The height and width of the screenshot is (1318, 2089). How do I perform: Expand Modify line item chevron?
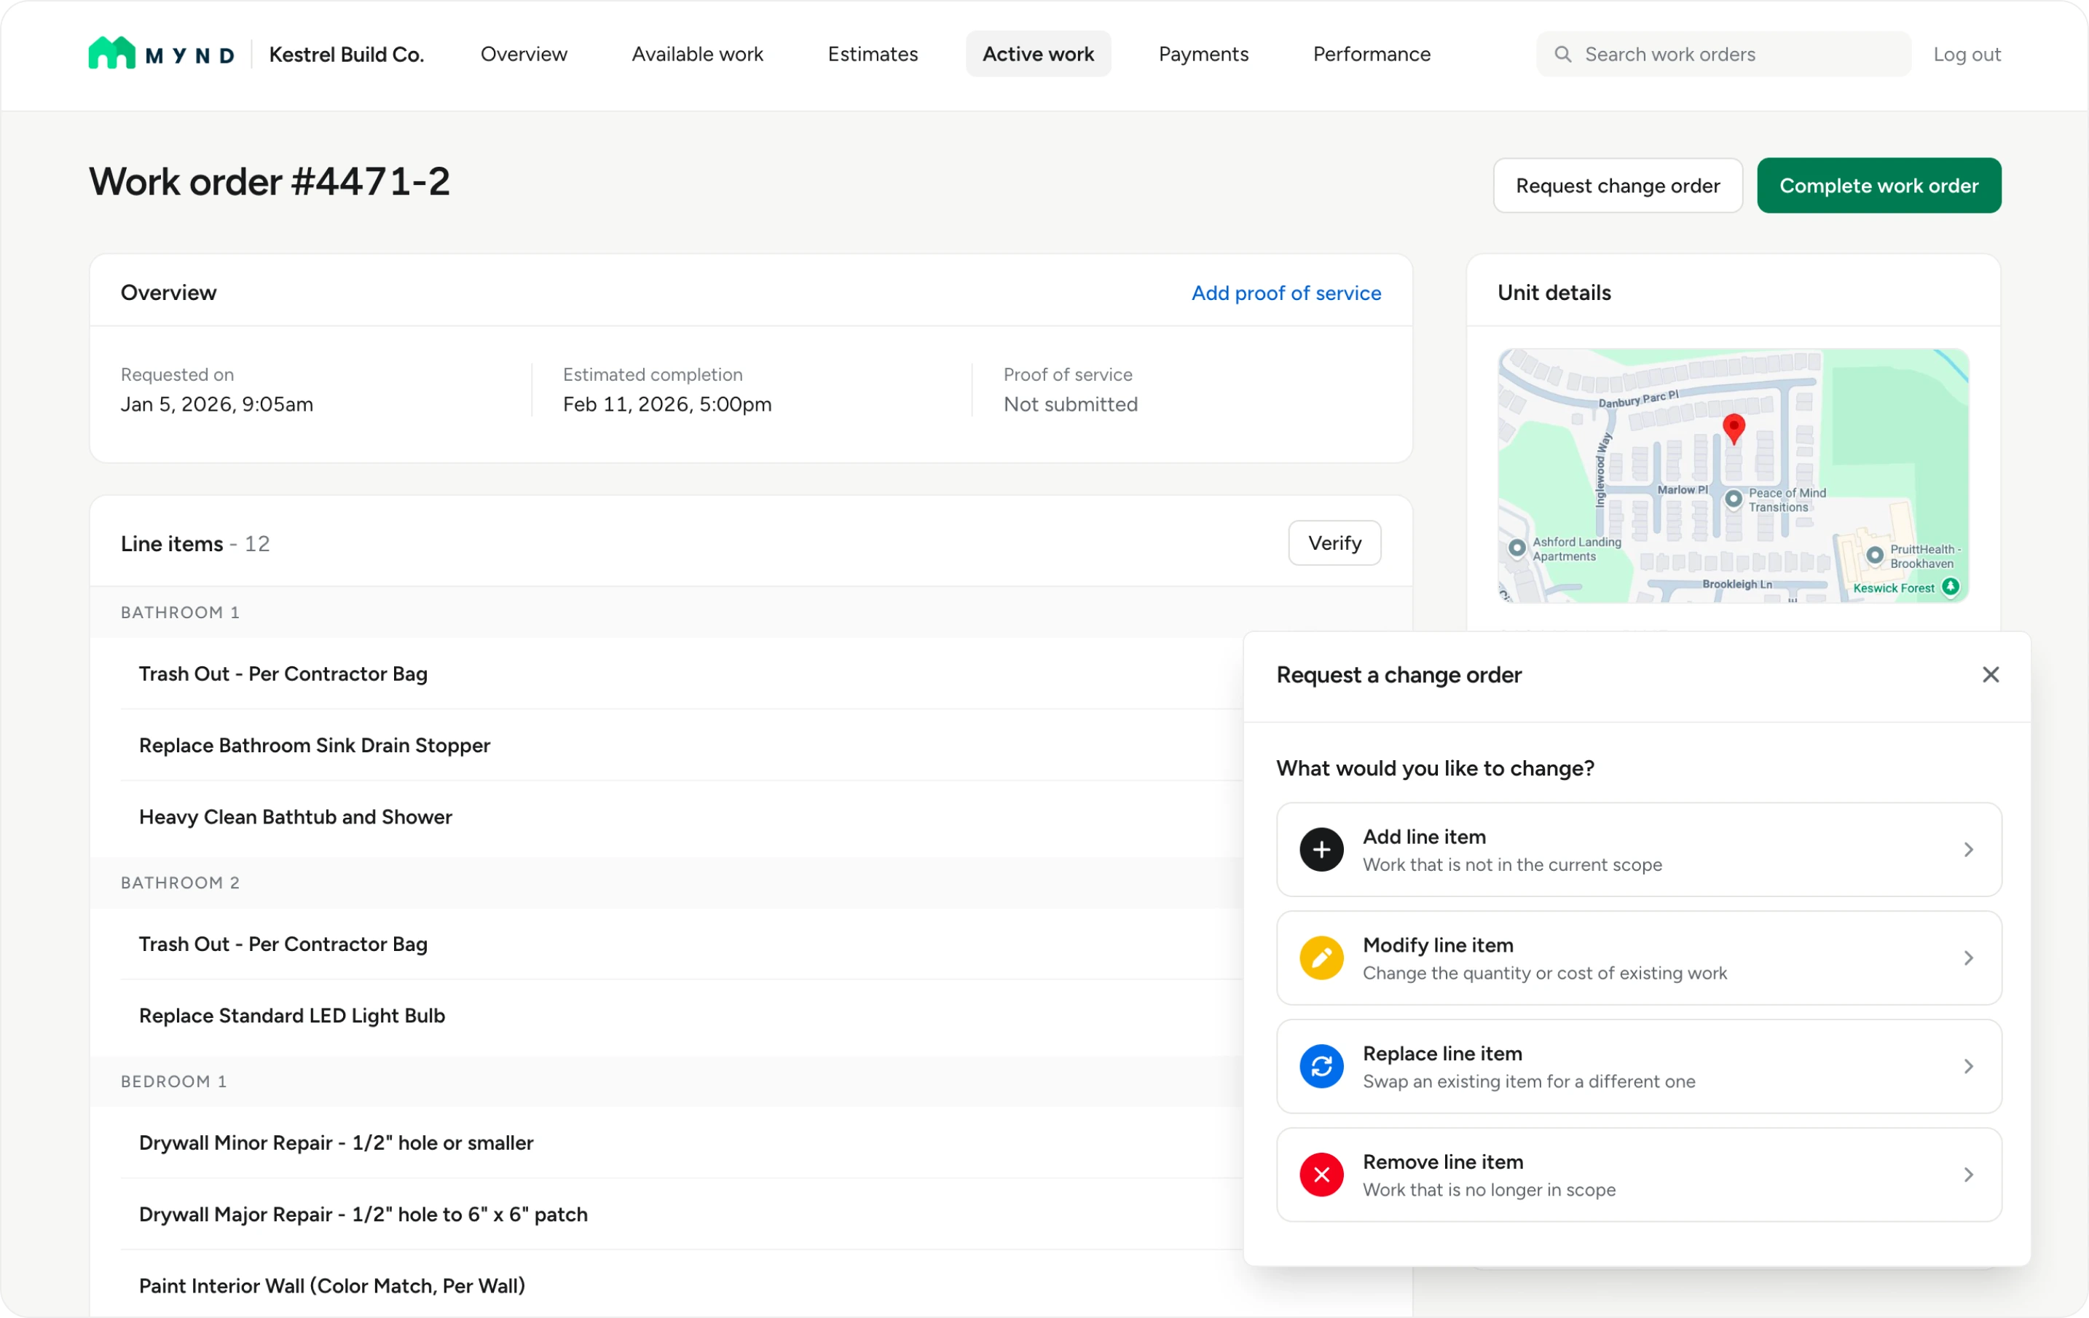pos(1968,958)
